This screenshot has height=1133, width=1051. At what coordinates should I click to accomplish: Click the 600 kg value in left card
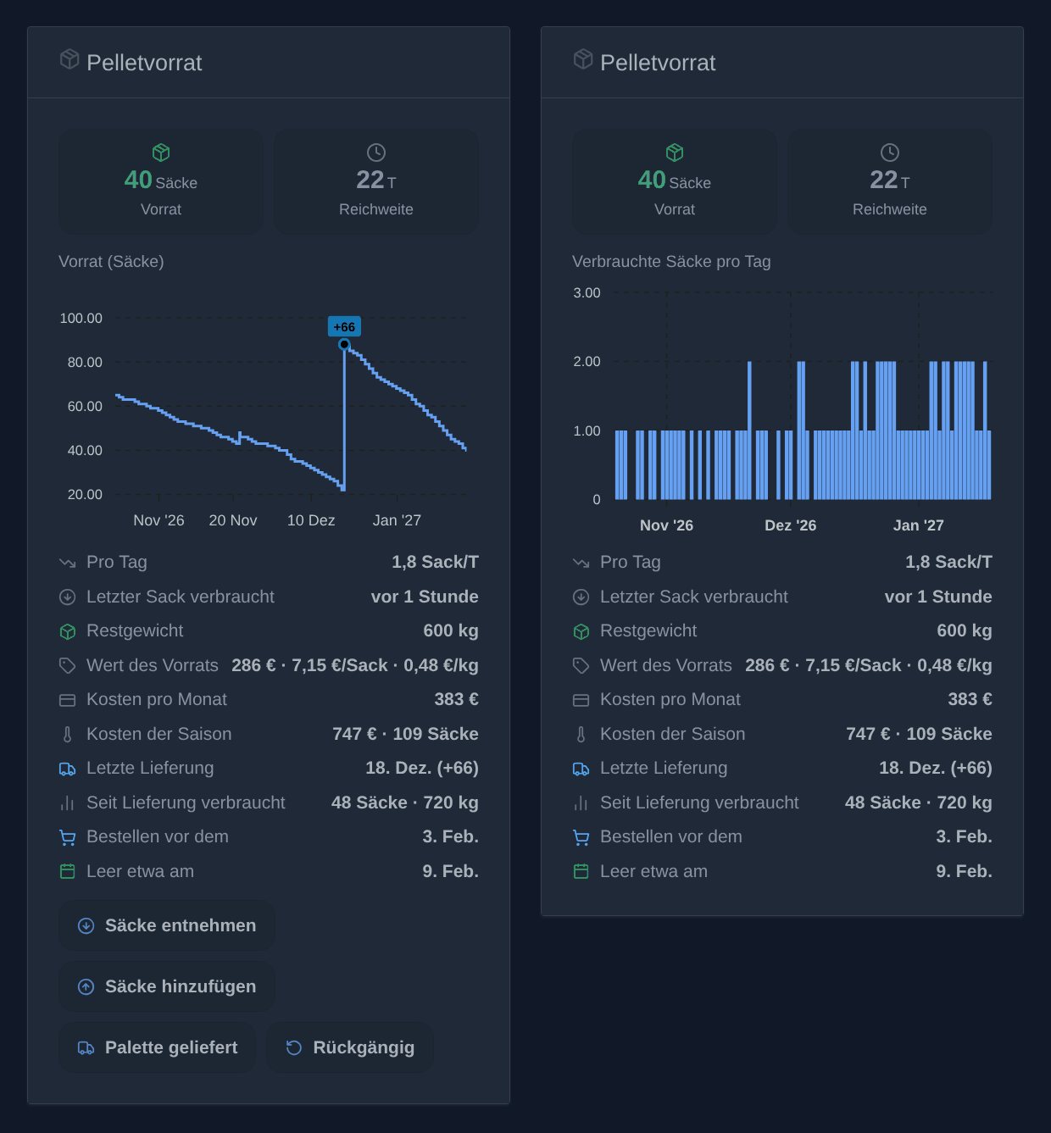tap(451, 630)
